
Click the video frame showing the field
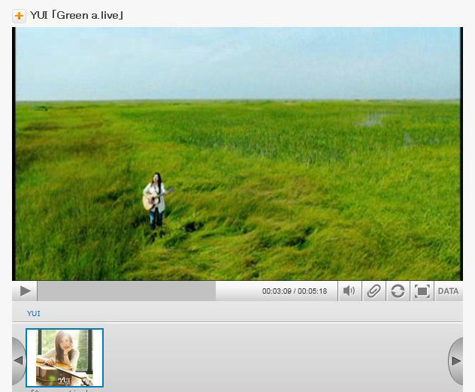(x=237, y=154)
